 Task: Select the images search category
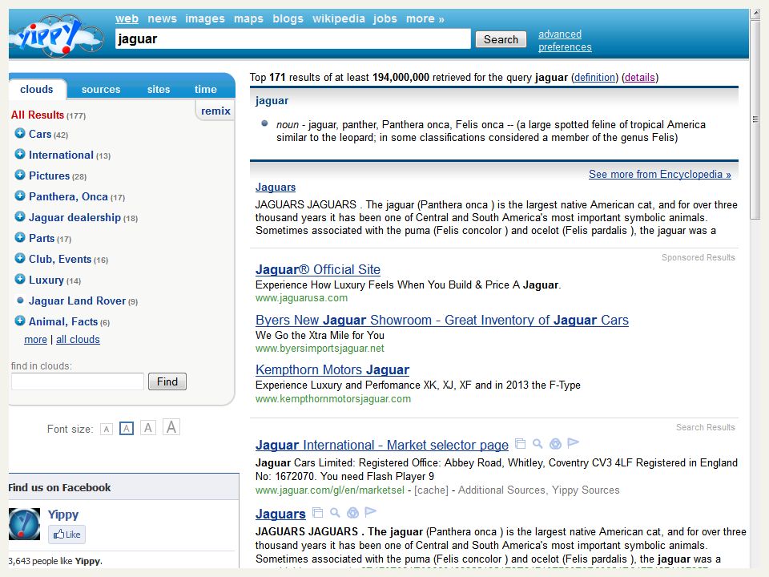[204, 18]
